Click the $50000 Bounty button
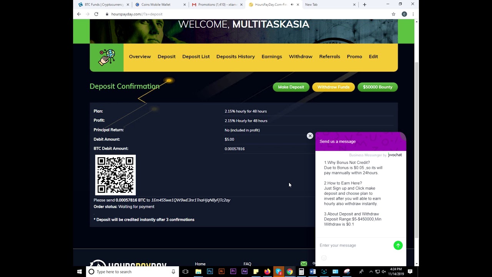Viewport: 492px width, 277px height. (x=377, y=87)
